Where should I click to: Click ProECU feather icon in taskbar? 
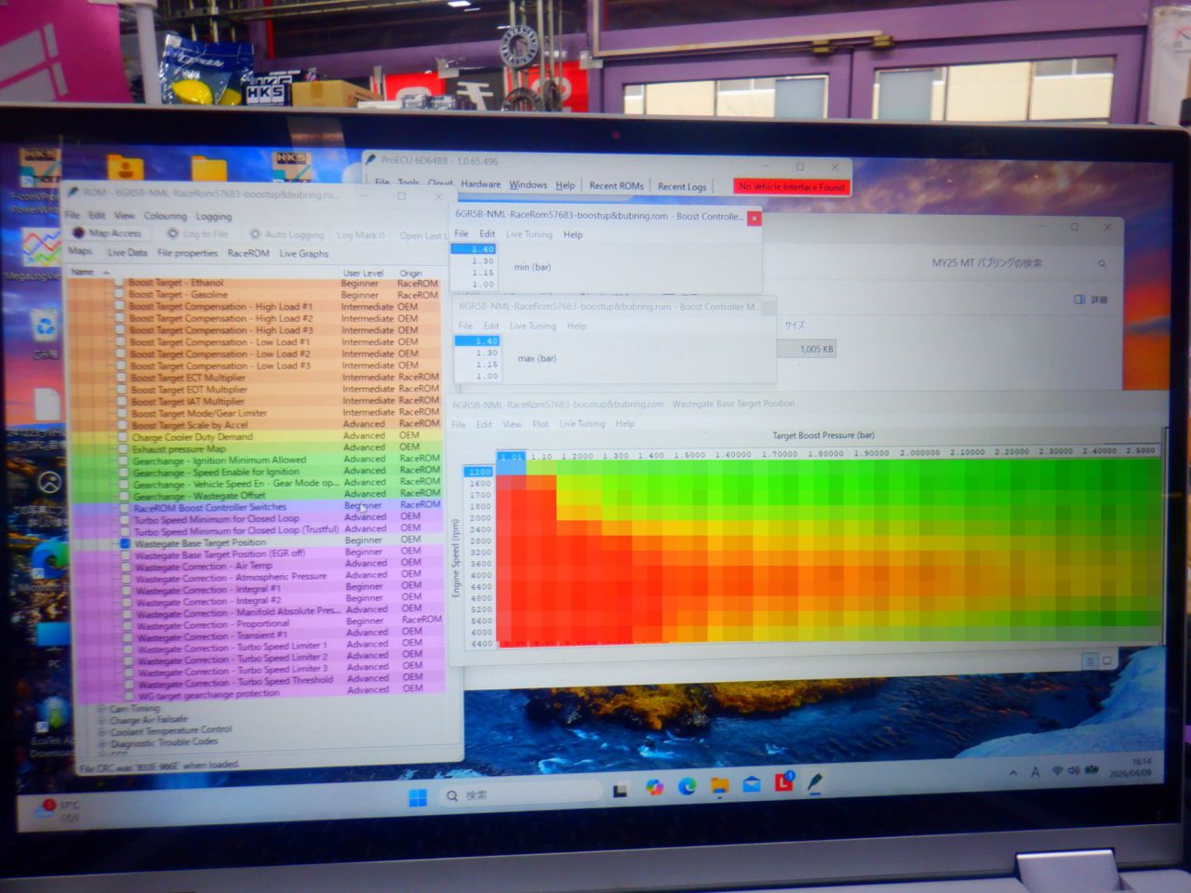[815, 783]
